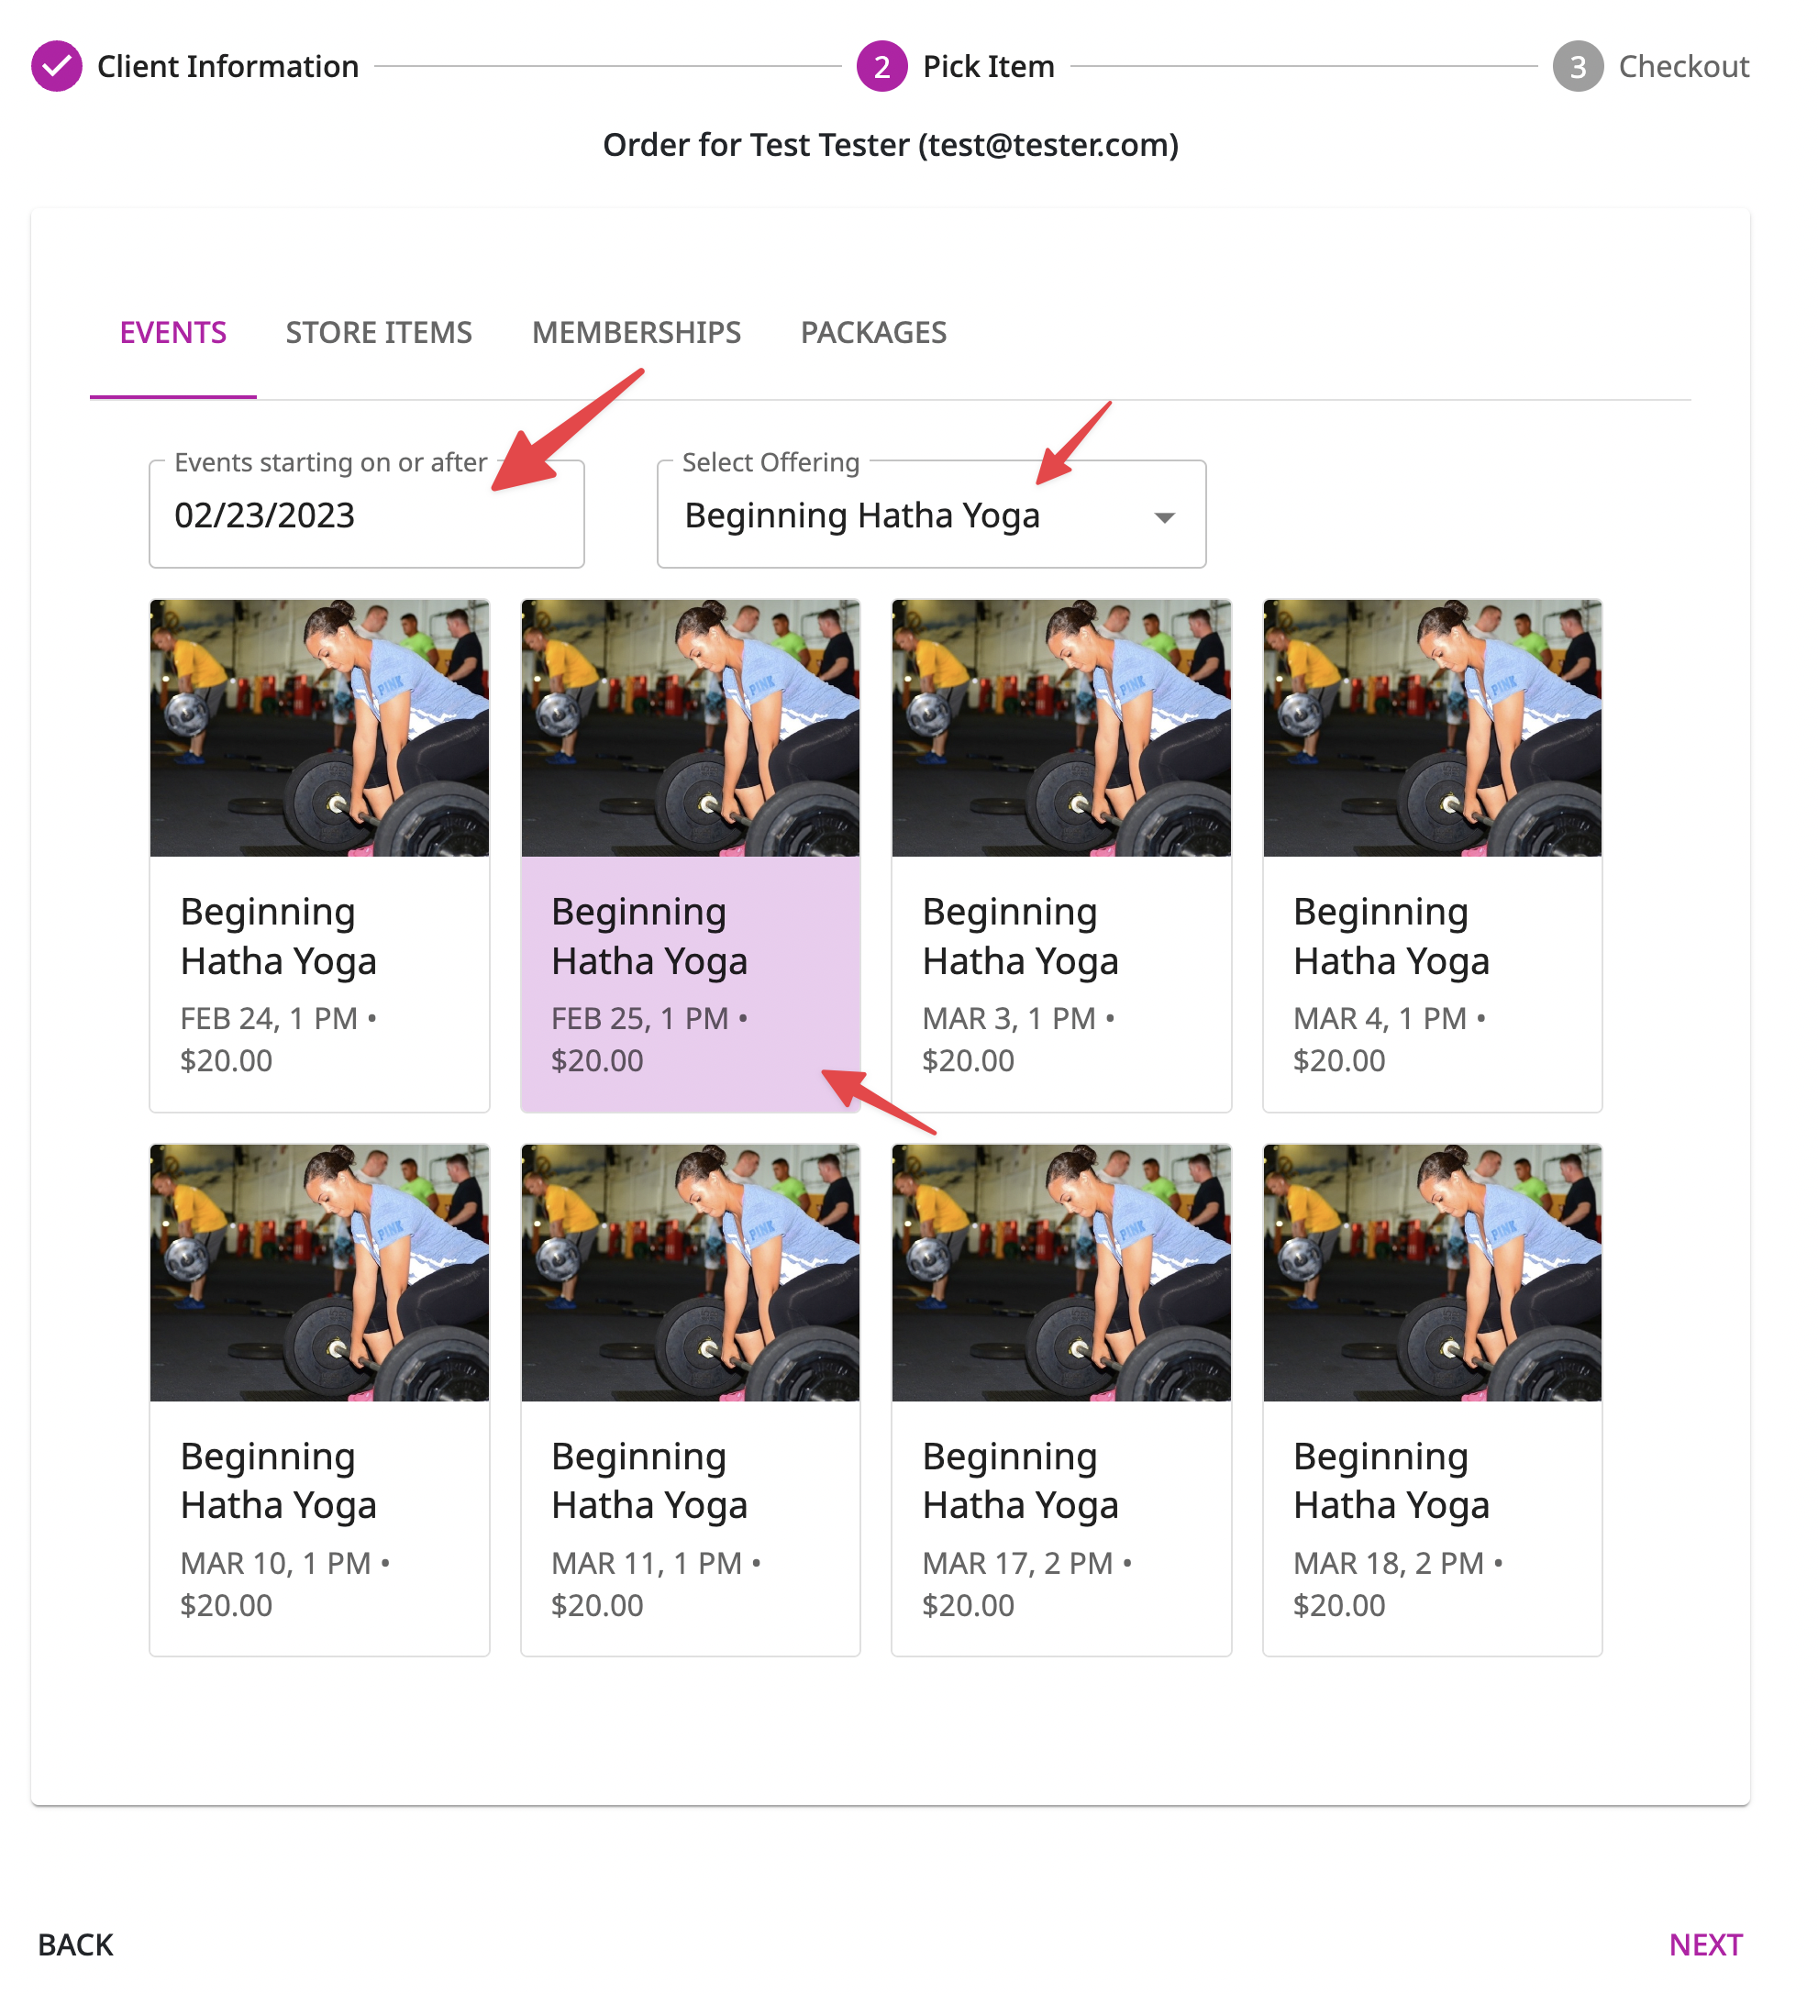This screenshot has height=1994, width=1818.
Task: Select the Events tab
Action: [x=173, y=332]
